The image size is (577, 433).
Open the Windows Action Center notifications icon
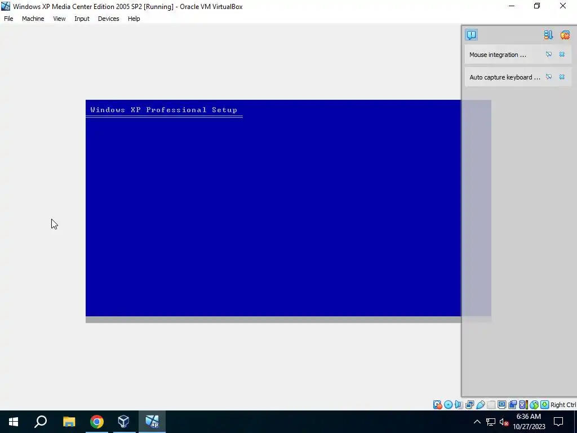(558, 422)
